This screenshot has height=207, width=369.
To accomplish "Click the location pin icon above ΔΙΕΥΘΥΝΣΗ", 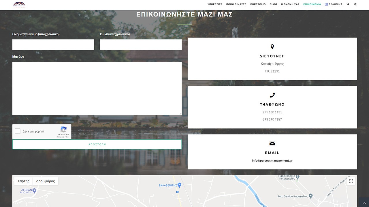I will (x=272, y=47).
